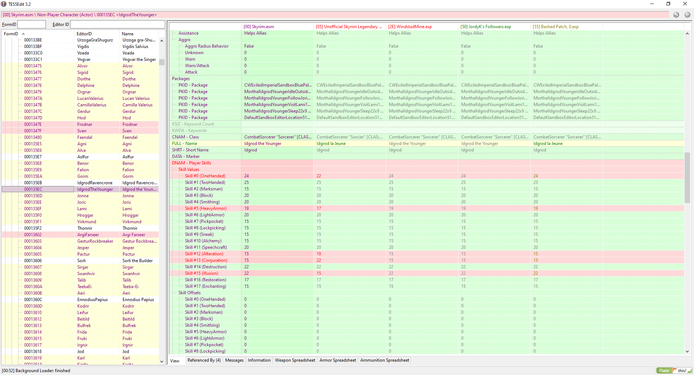Viewport: 694px width, 375px height.
Task: Open the Referenced By (4) tab
Action: [204, 360]
